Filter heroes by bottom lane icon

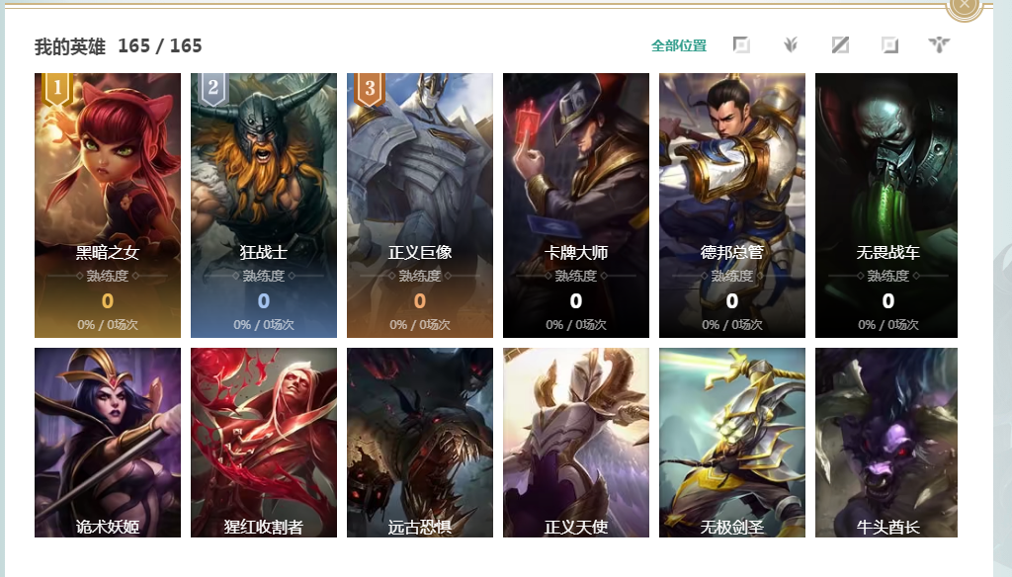[x=890, y=45]
